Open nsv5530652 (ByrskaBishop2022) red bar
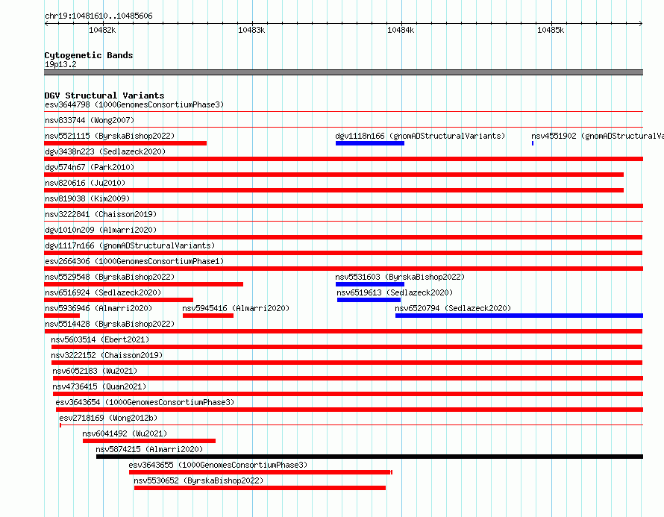 coord(260,488)
